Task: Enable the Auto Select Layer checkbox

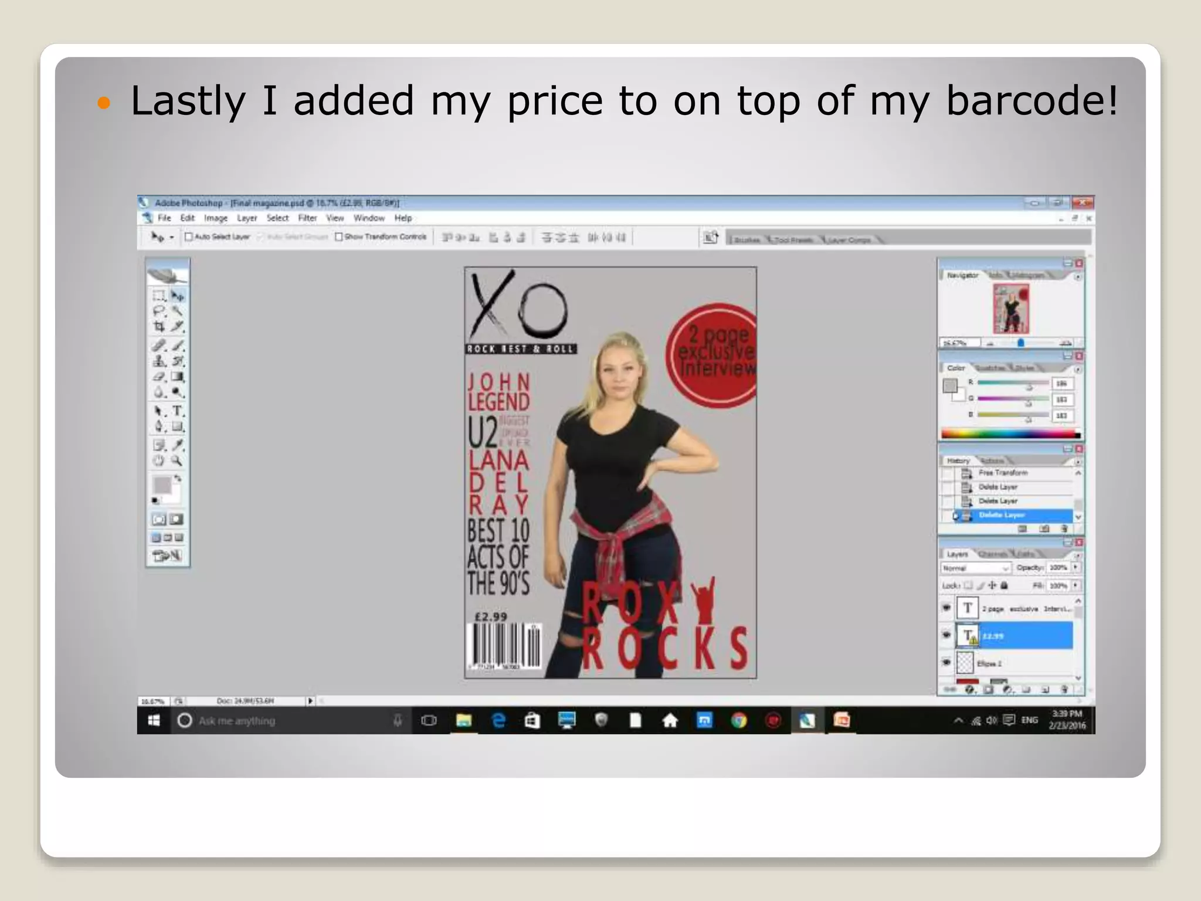Action: pyautogui.click(x=189, y=237)
